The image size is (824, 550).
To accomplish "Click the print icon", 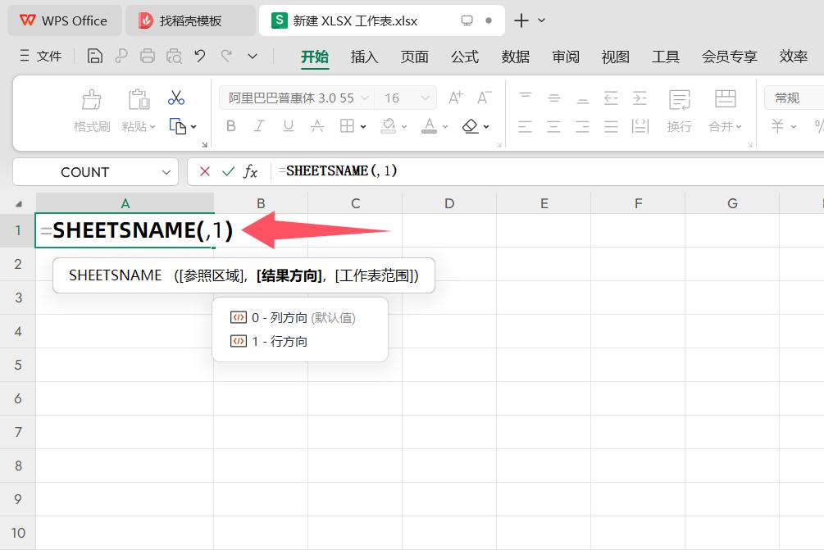I will pos(148,56).
